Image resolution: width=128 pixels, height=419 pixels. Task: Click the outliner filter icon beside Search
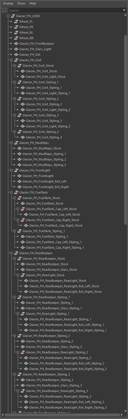coord(4,10)
